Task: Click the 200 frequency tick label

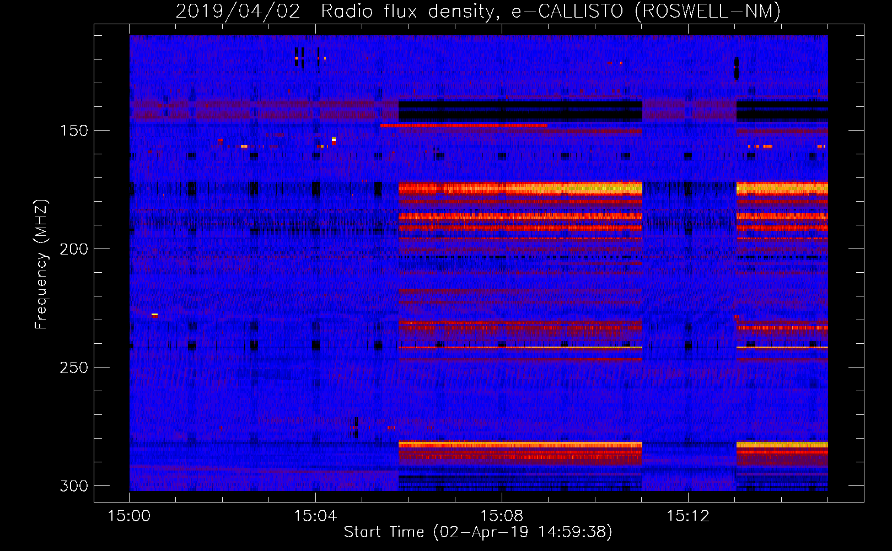Action: [74, 249]
